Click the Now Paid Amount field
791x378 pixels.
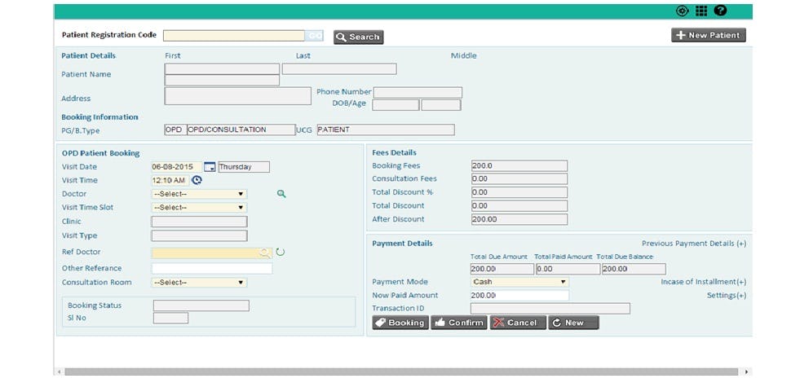[x=519, y=296]
